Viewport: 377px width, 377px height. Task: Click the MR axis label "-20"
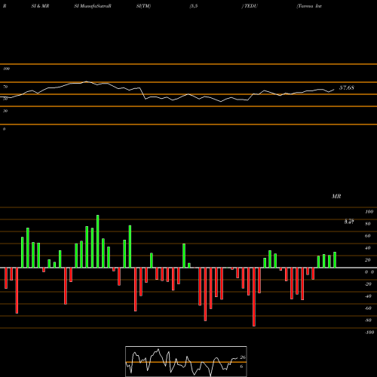pyautogui.click(x=368, y=284)
